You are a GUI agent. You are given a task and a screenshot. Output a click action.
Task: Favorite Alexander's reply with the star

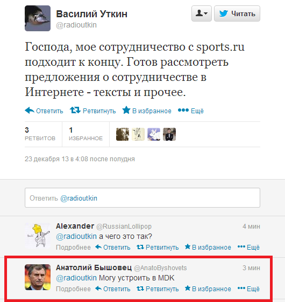(208, 248)
